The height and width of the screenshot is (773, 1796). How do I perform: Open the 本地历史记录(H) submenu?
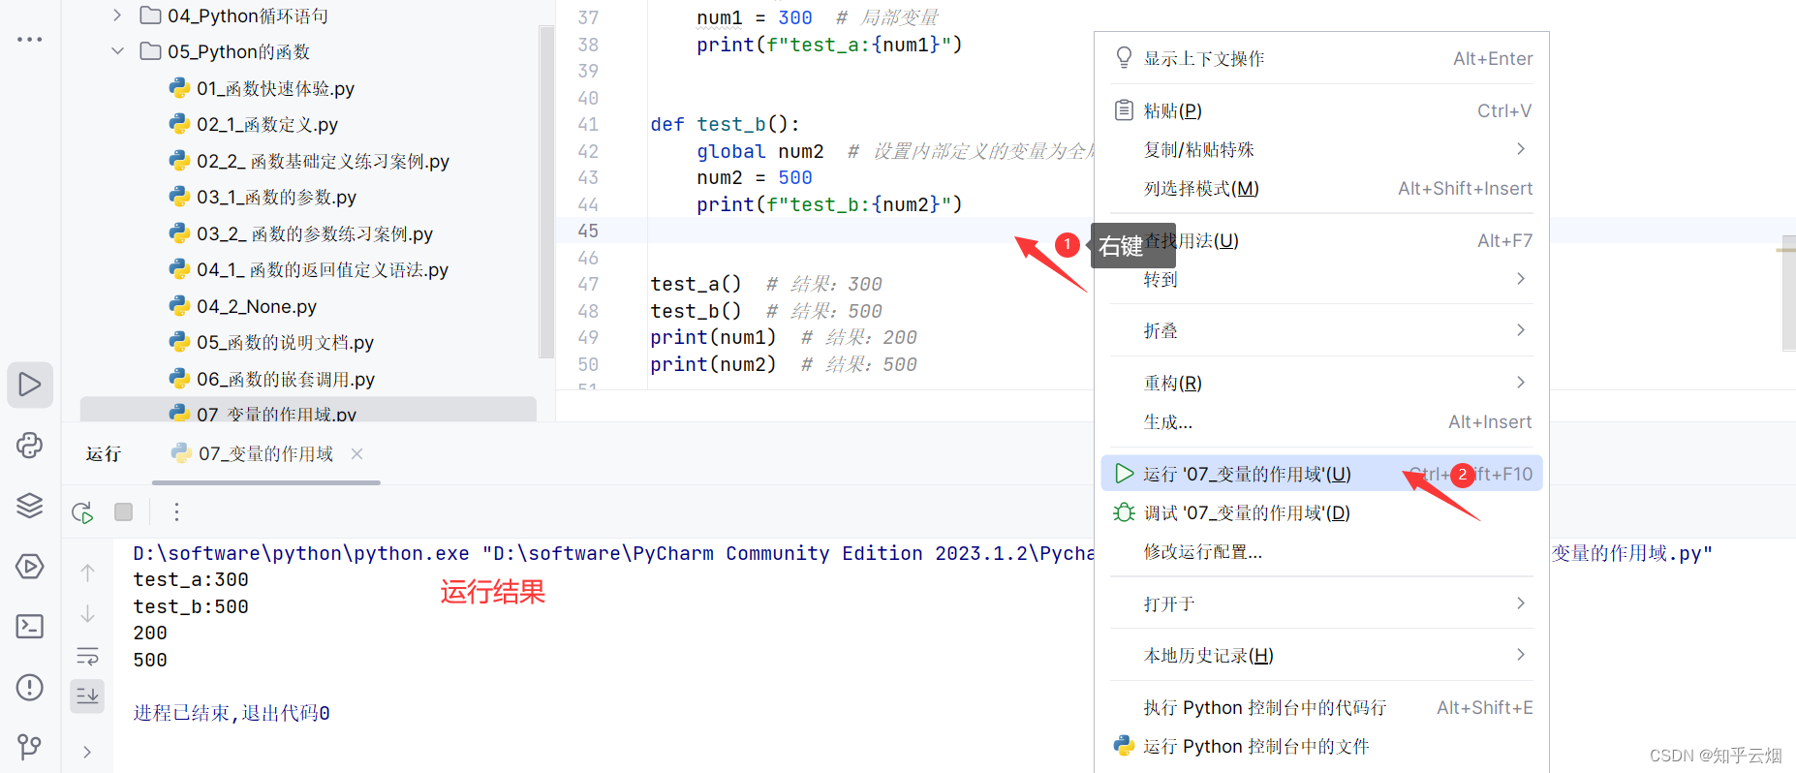1321,656
